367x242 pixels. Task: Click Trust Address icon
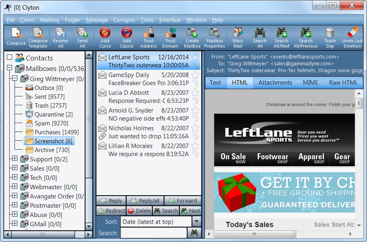pos(148,33)
